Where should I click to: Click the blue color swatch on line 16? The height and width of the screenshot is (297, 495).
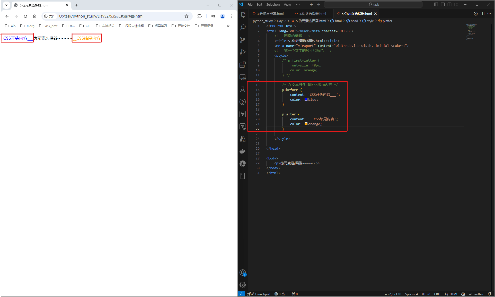(x=306, y=99)
